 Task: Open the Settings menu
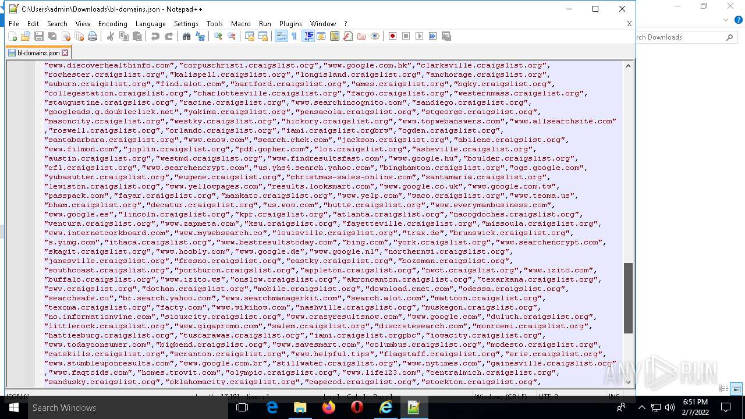(186, 24)
